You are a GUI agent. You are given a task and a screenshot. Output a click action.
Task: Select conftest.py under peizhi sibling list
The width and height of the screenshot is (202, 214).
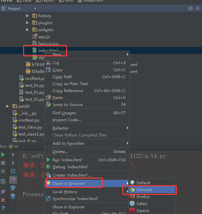point(26,120)
